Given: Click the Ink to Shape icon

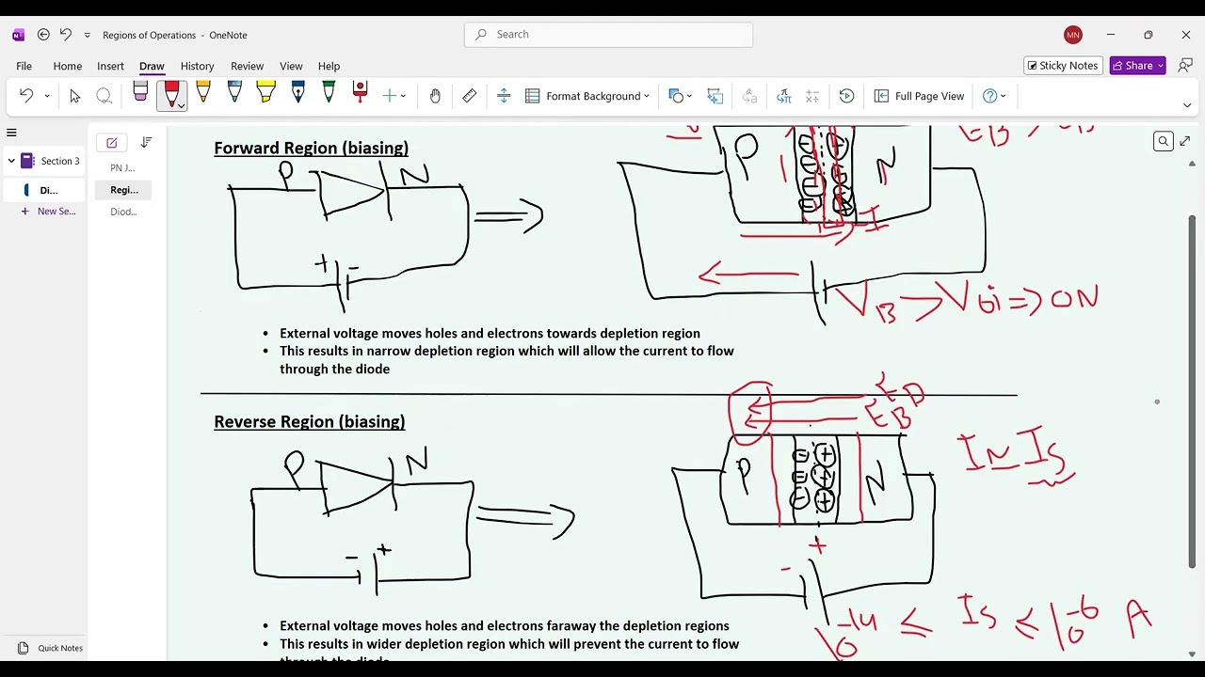Looking at the screenshot, I should click(715, 96).
